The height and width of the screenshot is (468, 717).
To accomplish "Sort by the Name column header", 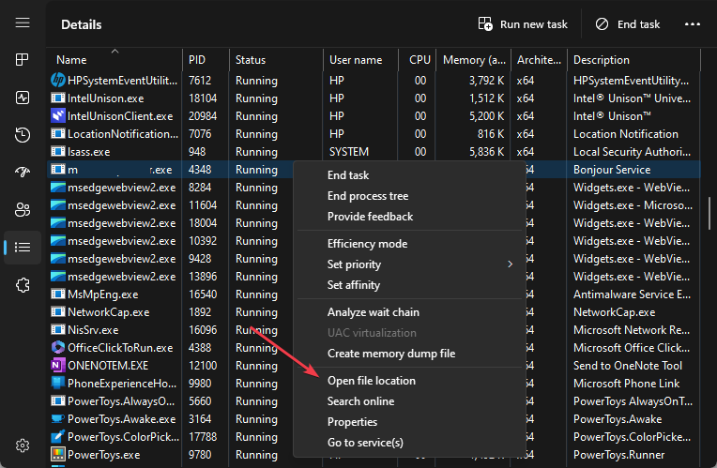I will (x=114, y=59).
